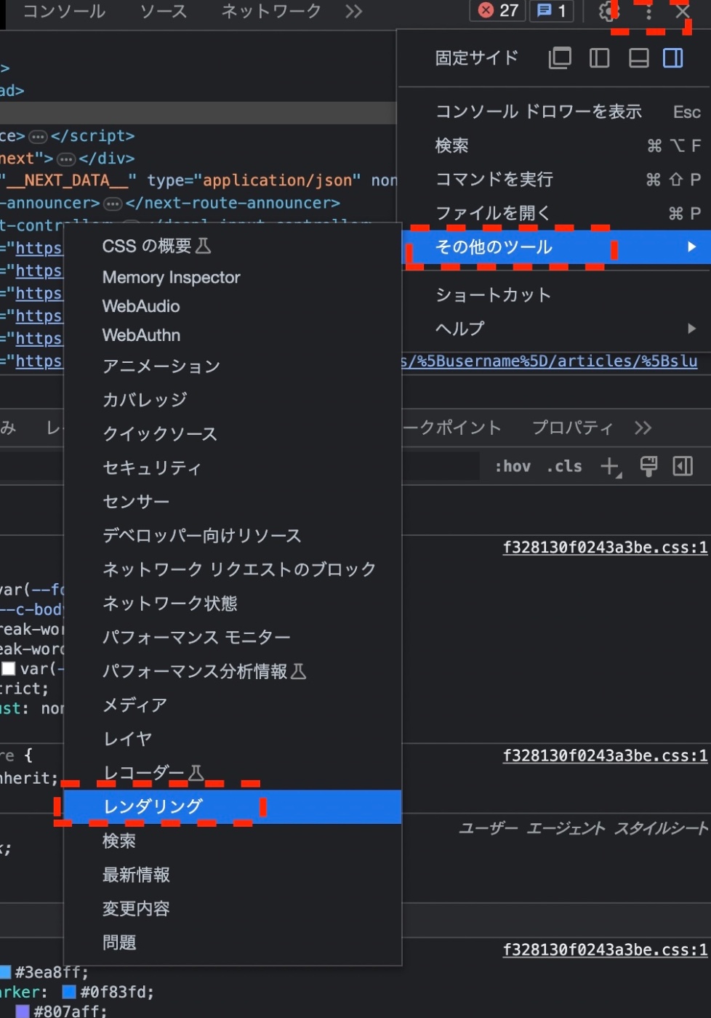Undock DevTools into separate window icon
This screenshot has width=711, height=1018.
tap(560, 57)
